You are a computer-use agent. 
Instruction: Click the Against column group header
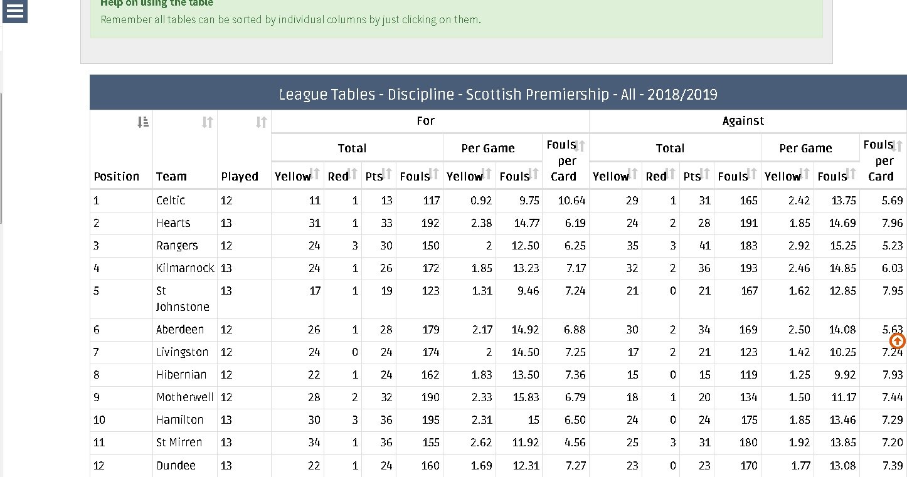click(x=743, y=121)
